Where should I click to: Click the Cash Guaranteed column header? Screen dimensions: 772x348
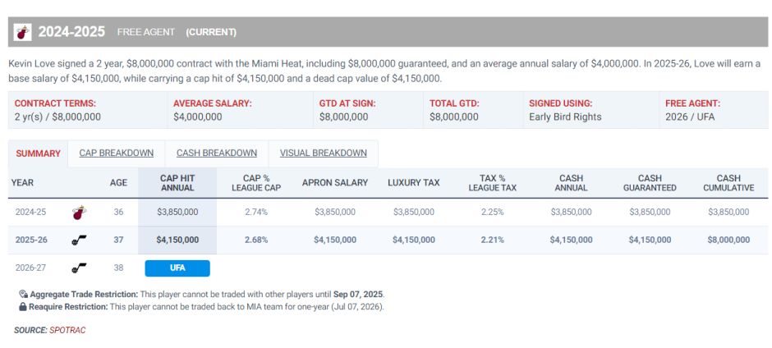coord(650,182)
